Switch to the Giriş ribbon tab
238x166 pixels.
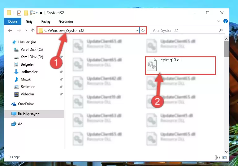[29, 21]
